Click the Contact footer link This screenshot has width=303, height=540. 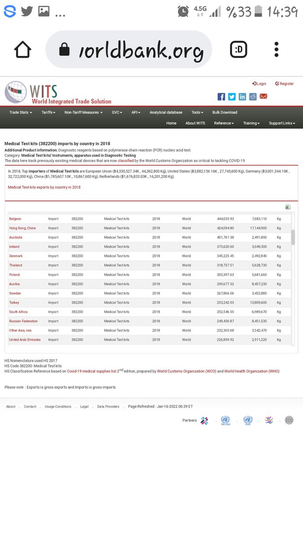click(30, 407)
